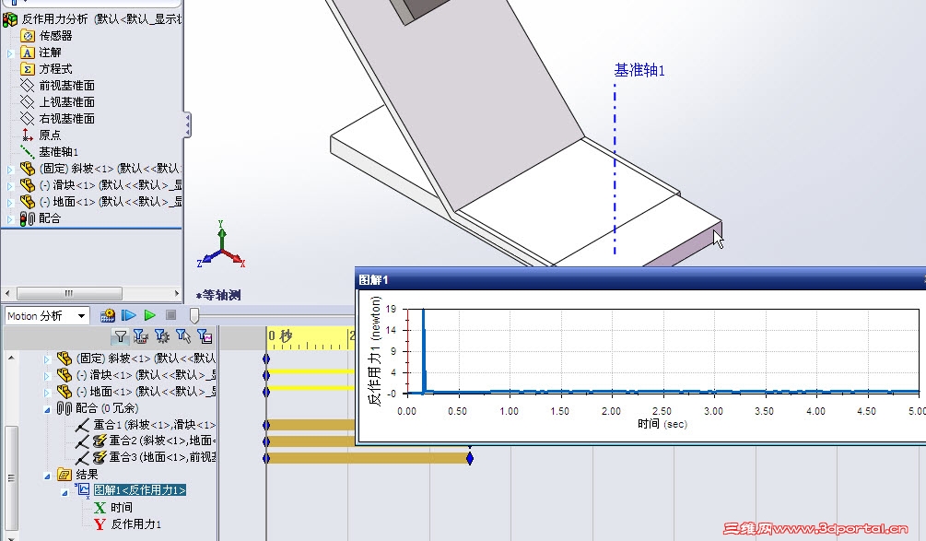Click the *等轴测 view label

coord(218,295)
